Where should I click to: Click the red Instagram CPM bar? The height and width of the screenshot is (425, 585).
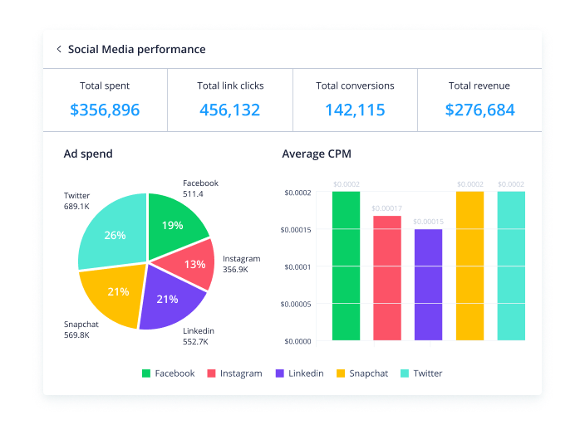tap(387, 278)
